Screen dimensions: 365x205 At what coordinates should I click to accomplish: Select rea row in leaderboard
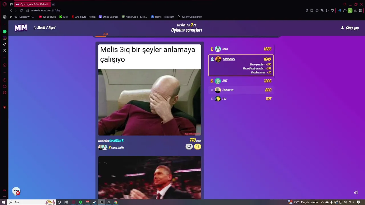(241, 99)
